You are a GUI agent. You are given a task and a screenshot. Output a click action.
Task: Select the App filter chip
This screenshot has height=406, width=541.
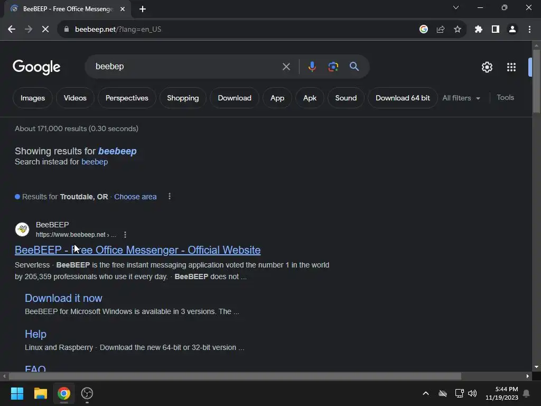click(x=277, y=98)
